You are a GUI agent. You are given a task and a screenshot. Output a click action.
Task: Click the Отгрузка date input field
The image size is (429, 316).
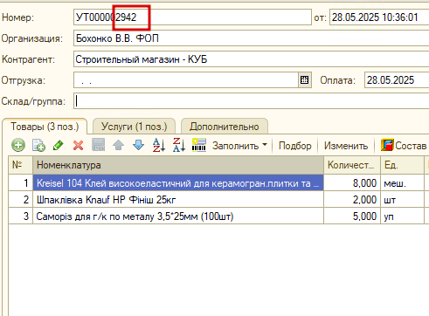(x=186, y=80)
